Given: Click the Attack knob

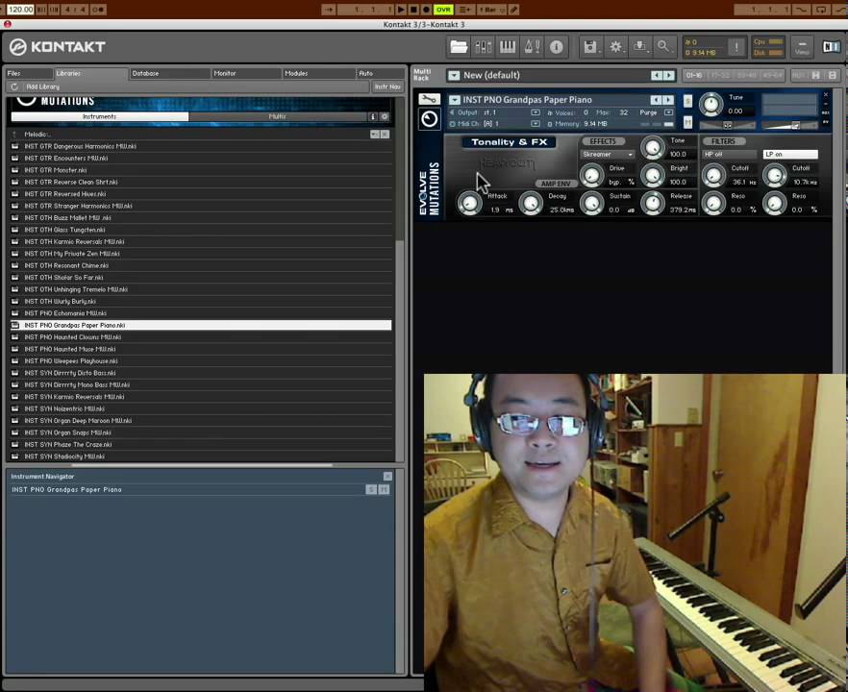Looking at the screenshot, I should 469,204.
